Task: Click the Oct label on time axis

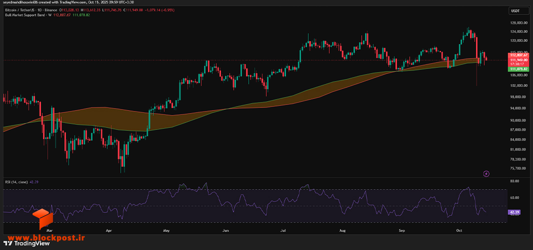Action: tap(459, 231)
